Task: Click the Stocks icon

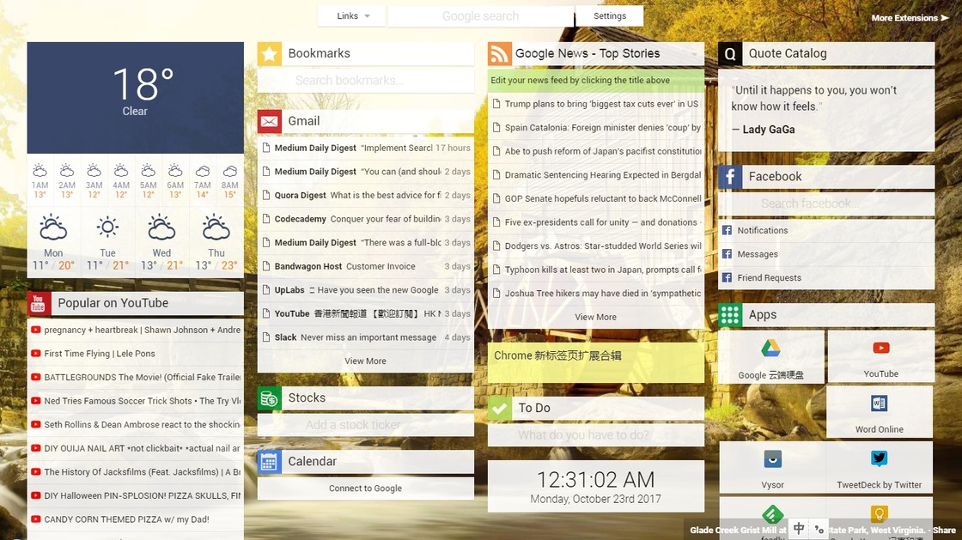Action: tap(270, 398)
